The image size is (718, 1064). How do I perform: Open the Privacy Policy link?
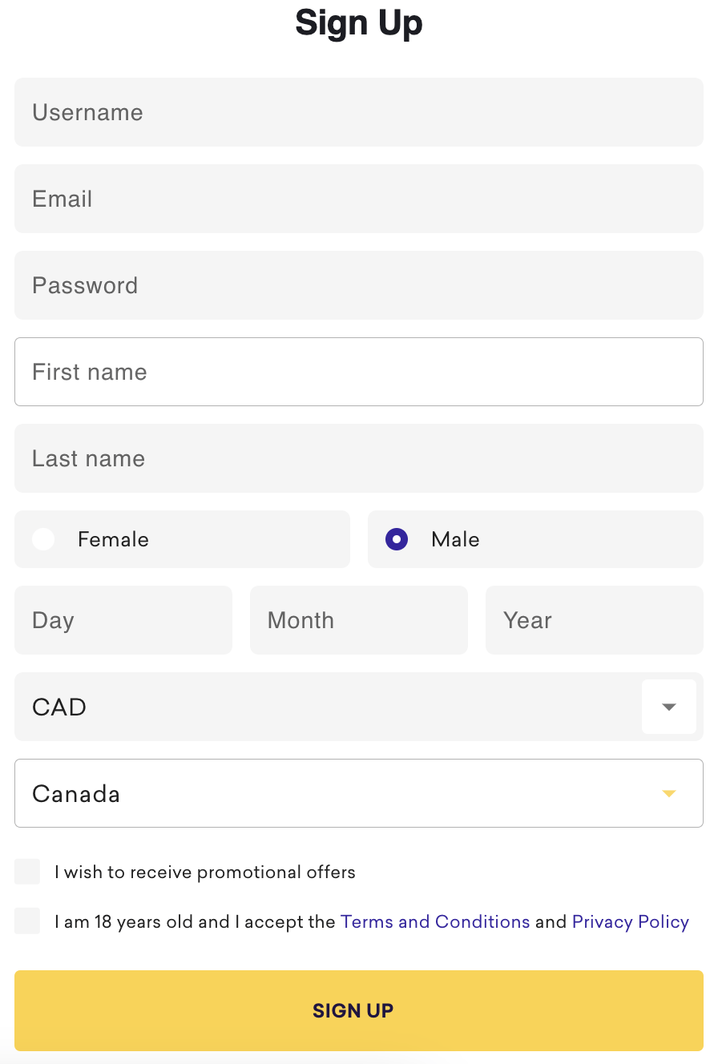pyautogui.click(x=630, y=921)
